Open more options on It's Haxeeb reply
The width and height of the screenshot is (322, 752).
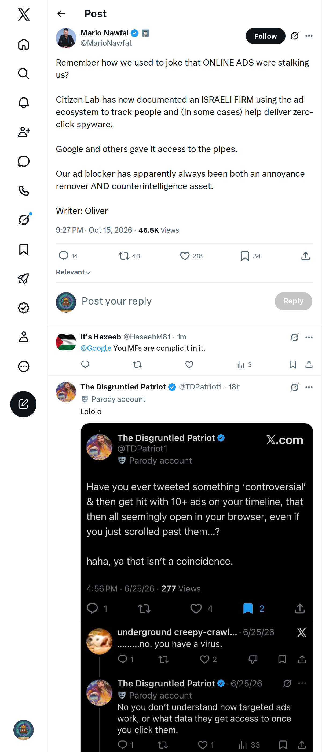(309, 337)
